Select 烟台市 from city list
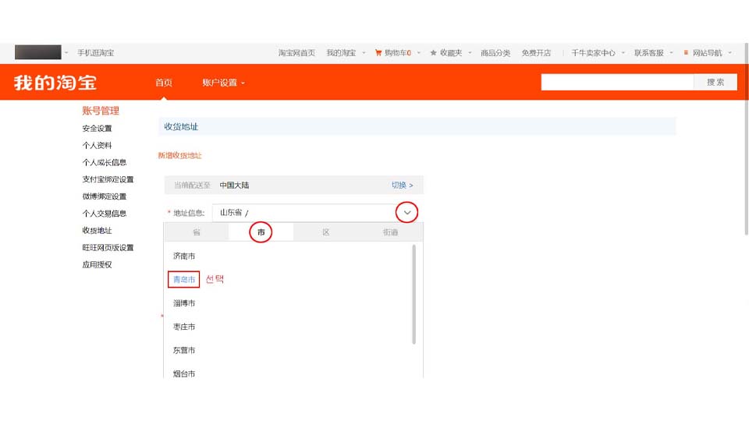 (184, 373)
